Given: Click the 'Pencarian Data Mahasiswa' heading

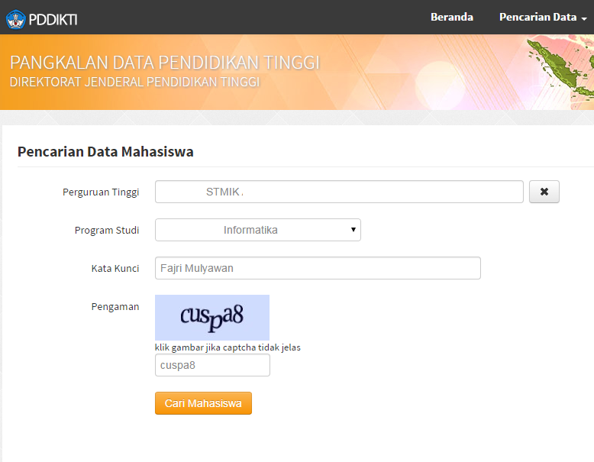Looking at the screenshot, I should pos(105,152).
